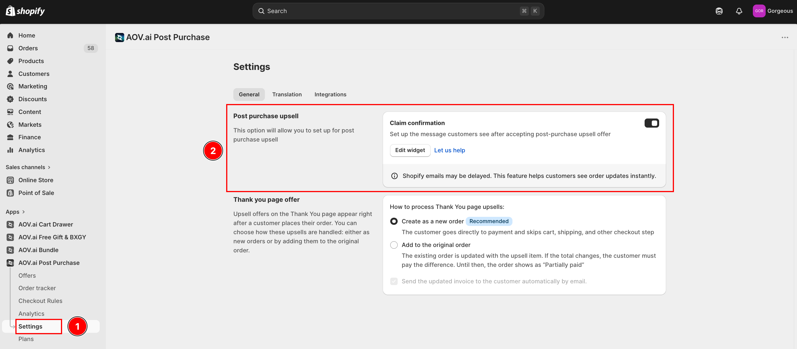This screenshot has height=349, width=797.
Task: Click the Products tag icon
Action: click(10, 61)
